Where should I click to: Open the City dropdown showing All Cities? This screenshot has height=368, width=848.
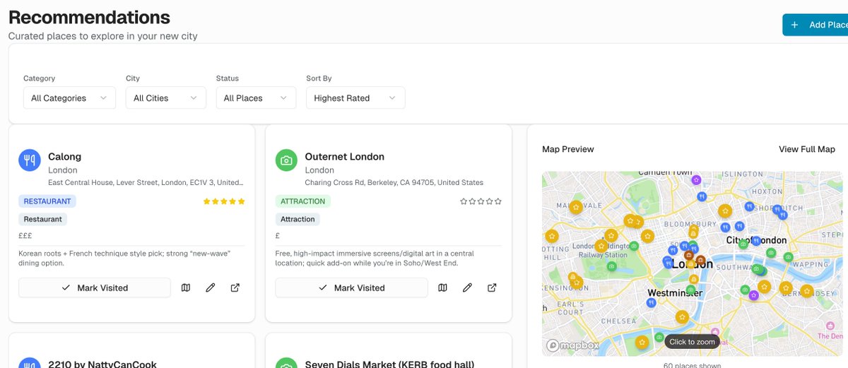click(166, 98)
